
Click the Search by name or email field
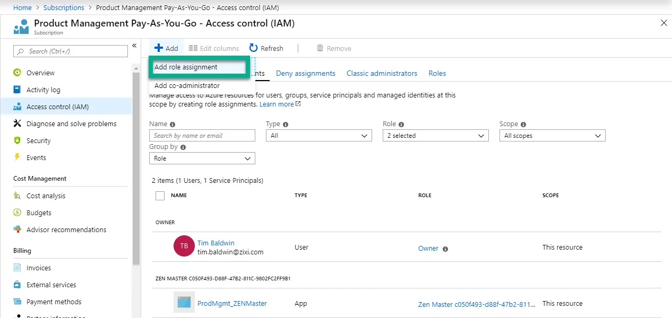click(202, 136)
